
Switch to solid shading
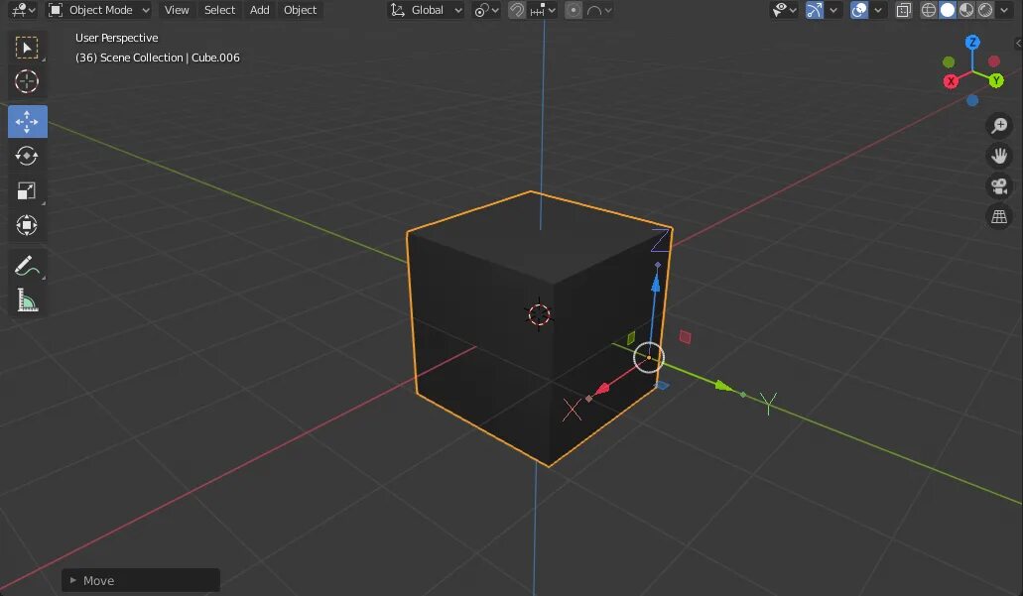pyautogui.click(x=948, y=10)
